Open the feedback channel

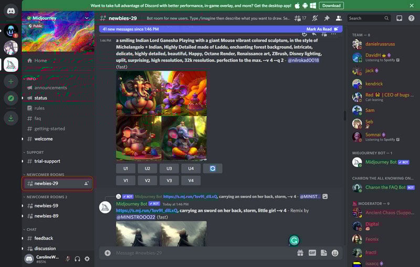58,238
